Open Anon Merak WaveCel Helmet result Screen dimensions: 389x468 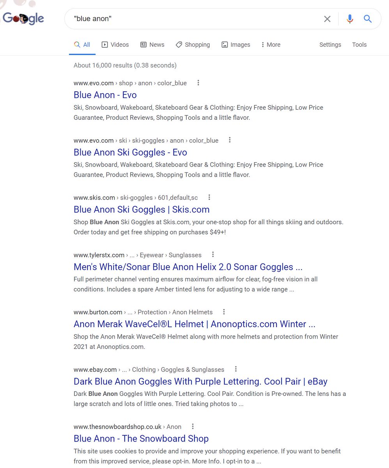tap(194, 324)
